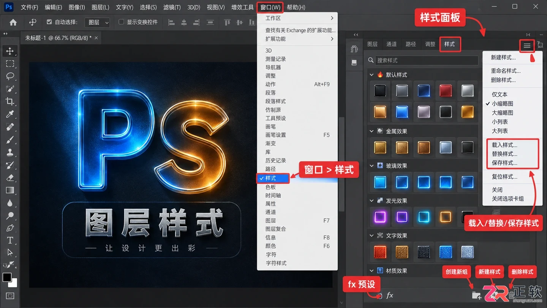Select the Gradient tool

[10, 190]
